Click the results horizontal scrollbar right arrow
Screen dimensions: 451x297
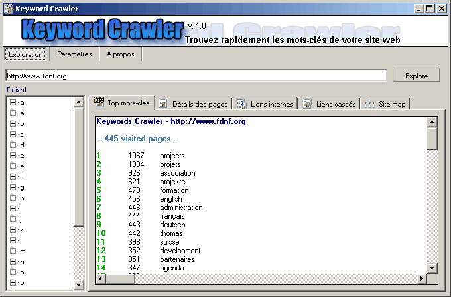coord(422,278)
